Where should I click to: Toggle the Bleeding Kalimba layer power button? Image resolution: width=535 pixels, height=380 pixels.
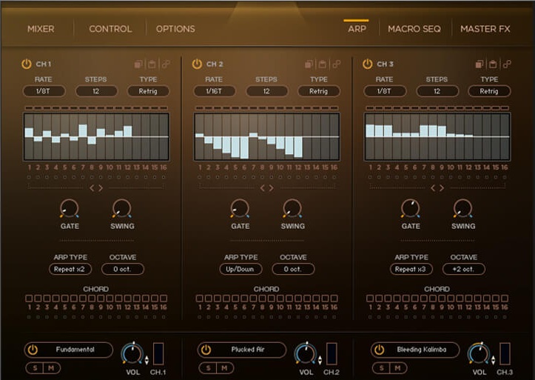[x=380, y=350]
